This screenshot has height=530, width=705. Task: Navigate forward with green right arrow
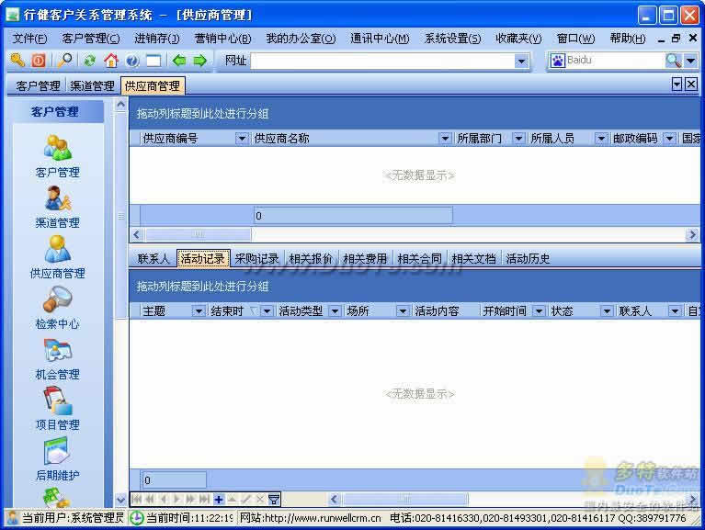199,61
